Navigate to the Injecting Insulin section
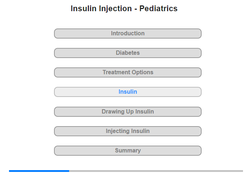This screenshot has width=252, height=173. [127, 131]
